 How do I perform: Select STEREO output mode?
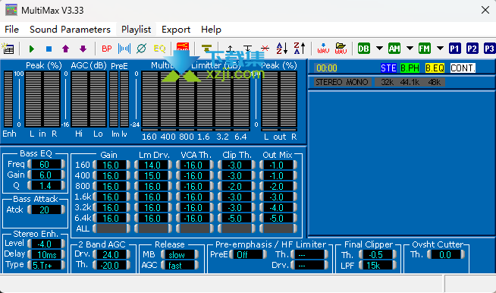[329, 82]
